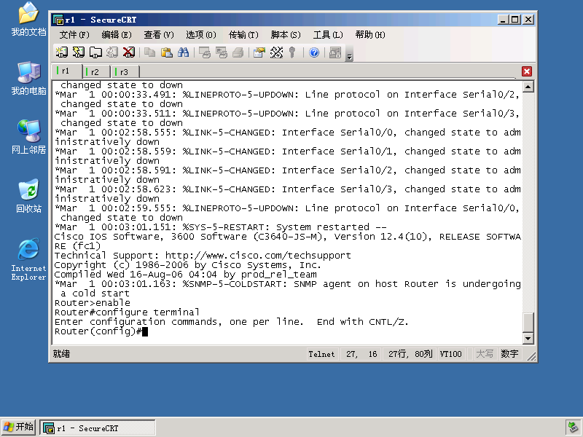Open the 传输(T) menu
This screenshot has width=583, height=437.
pyautogui.click(x=243, y=35)
